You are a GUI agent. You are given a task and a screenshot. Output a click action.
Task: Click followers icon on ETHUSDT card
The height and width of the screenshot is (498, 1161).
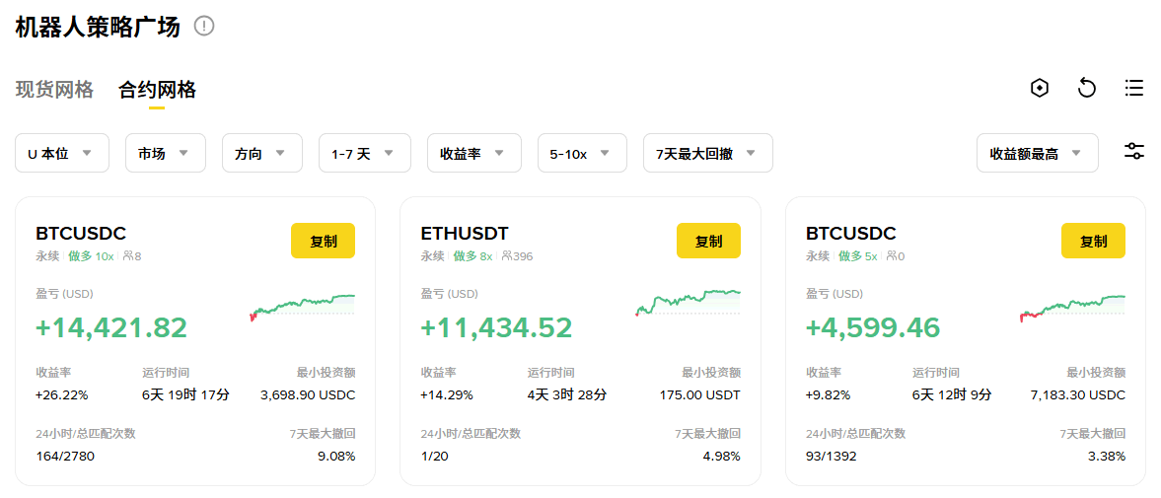click(x=506, y=256)
